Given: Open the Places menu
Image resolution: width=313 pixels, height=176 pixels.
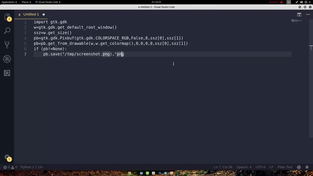Looking at the screenshot, I should [26, 2].
